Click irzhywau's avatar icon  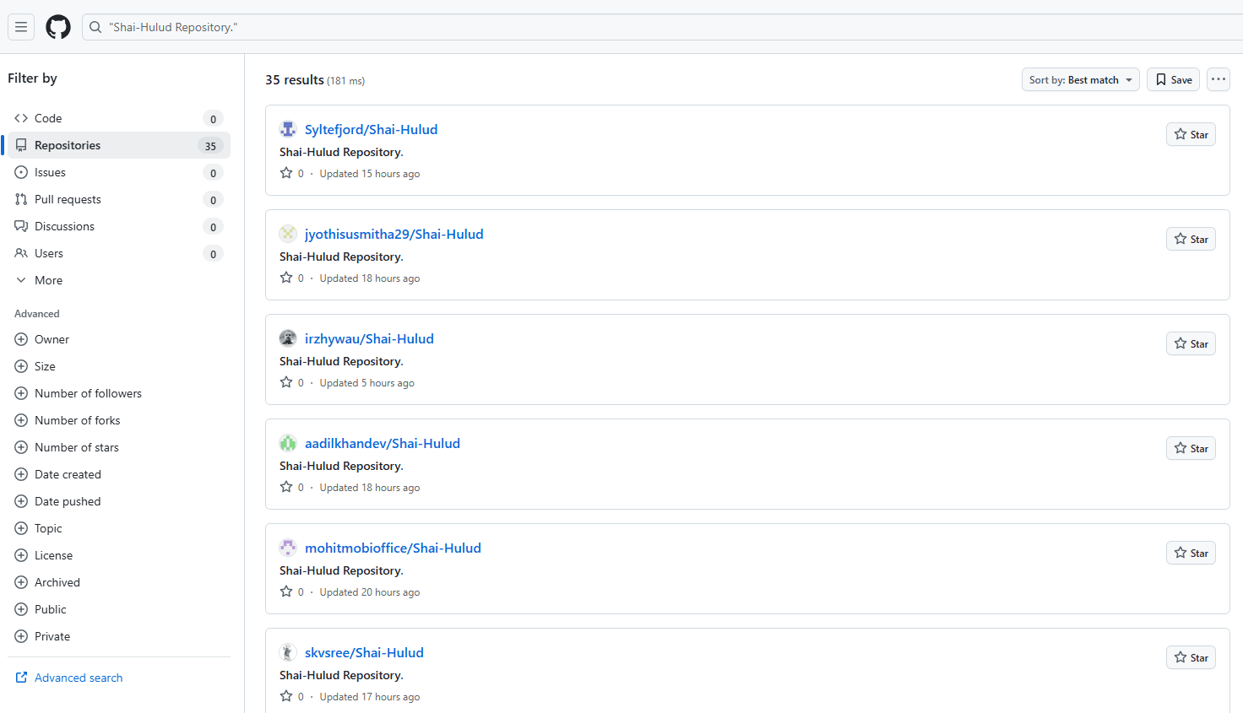click(288, 338)
